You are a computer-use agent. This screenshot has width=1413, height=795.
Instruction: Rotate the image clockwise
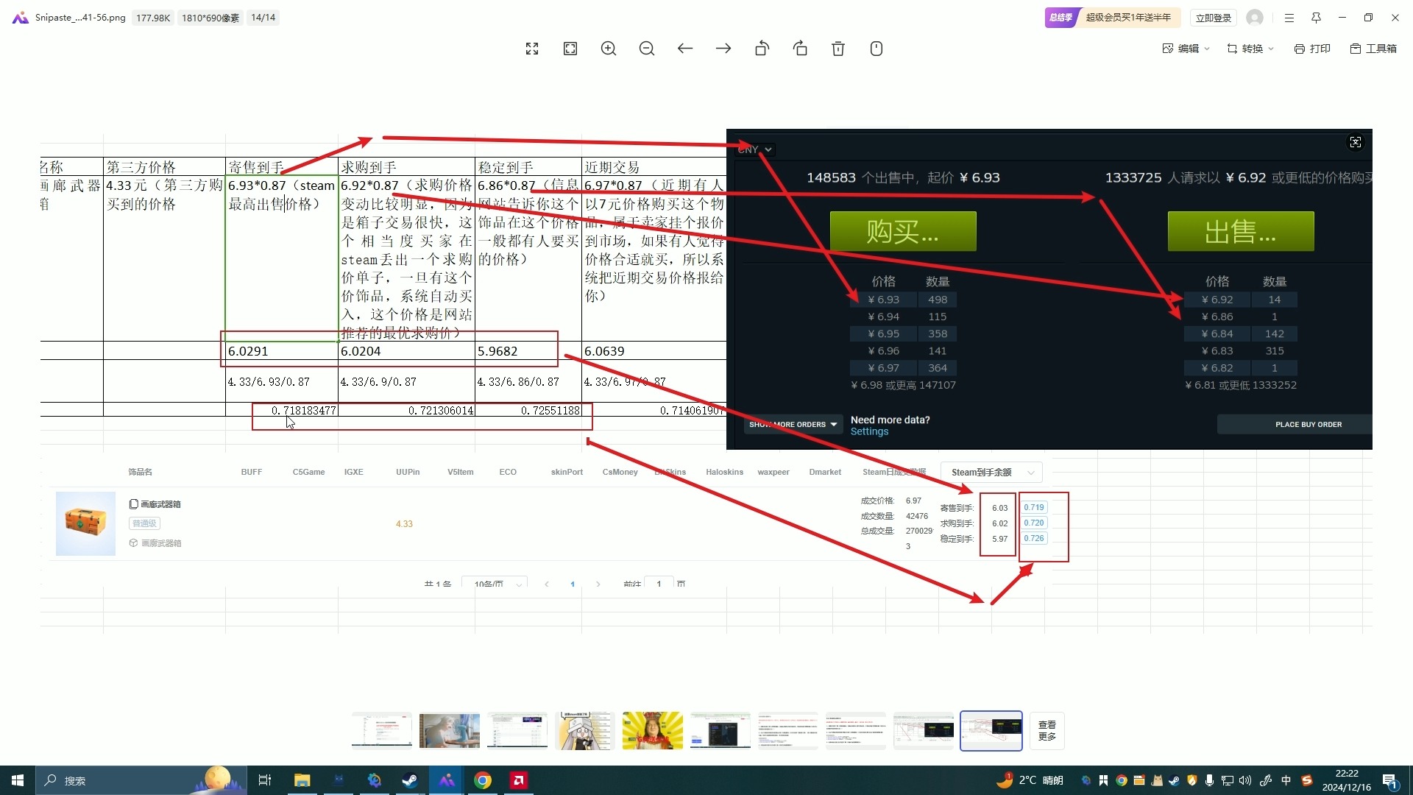(800, 49)
